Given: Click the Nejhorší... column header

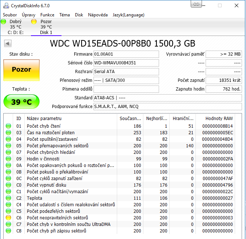Looking at the screenshot, I should 156,119.
